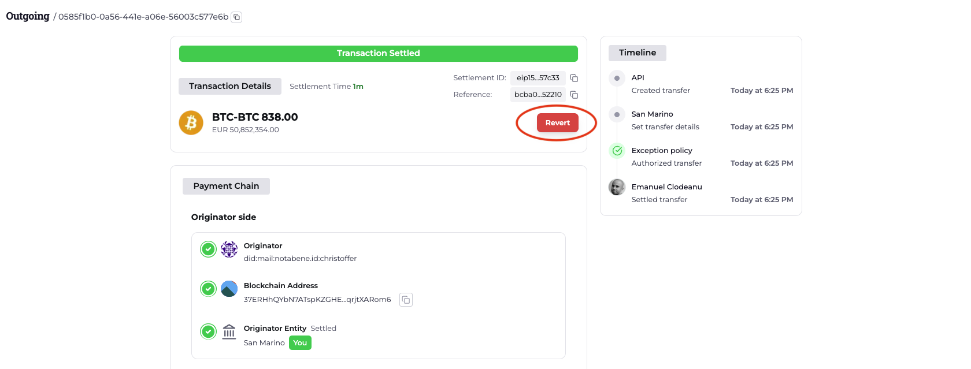This screenshot has width=971, height=369.
Task: Click the Originator avatar icon
Action: [x=229, y=249]
